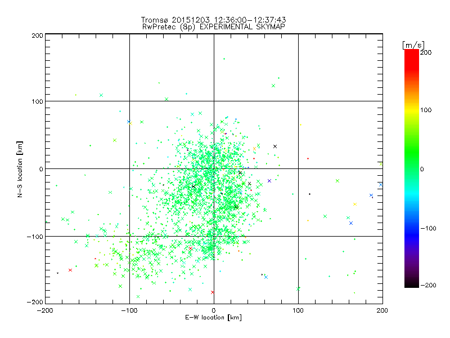The height and width of the screenshot is (338, 450).
Task: Click the colorbar tick label '200'
Action: click(426, 52)
